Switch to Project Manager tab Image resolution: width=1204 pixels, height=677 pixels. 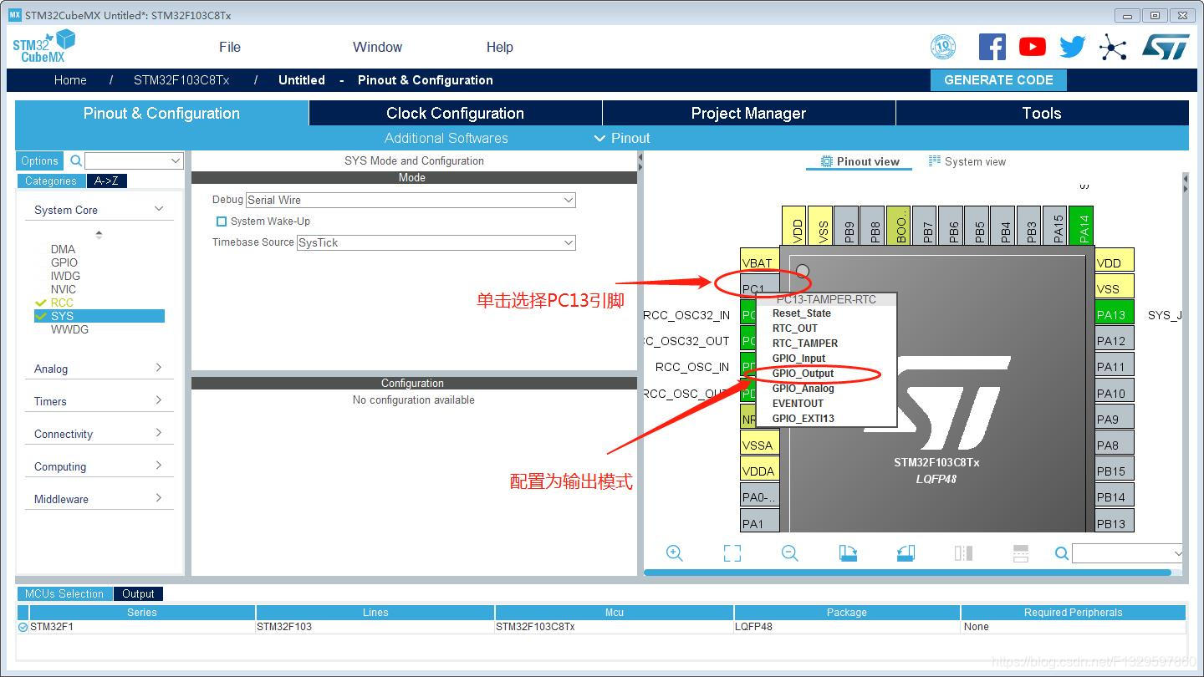tap(748, 113)
